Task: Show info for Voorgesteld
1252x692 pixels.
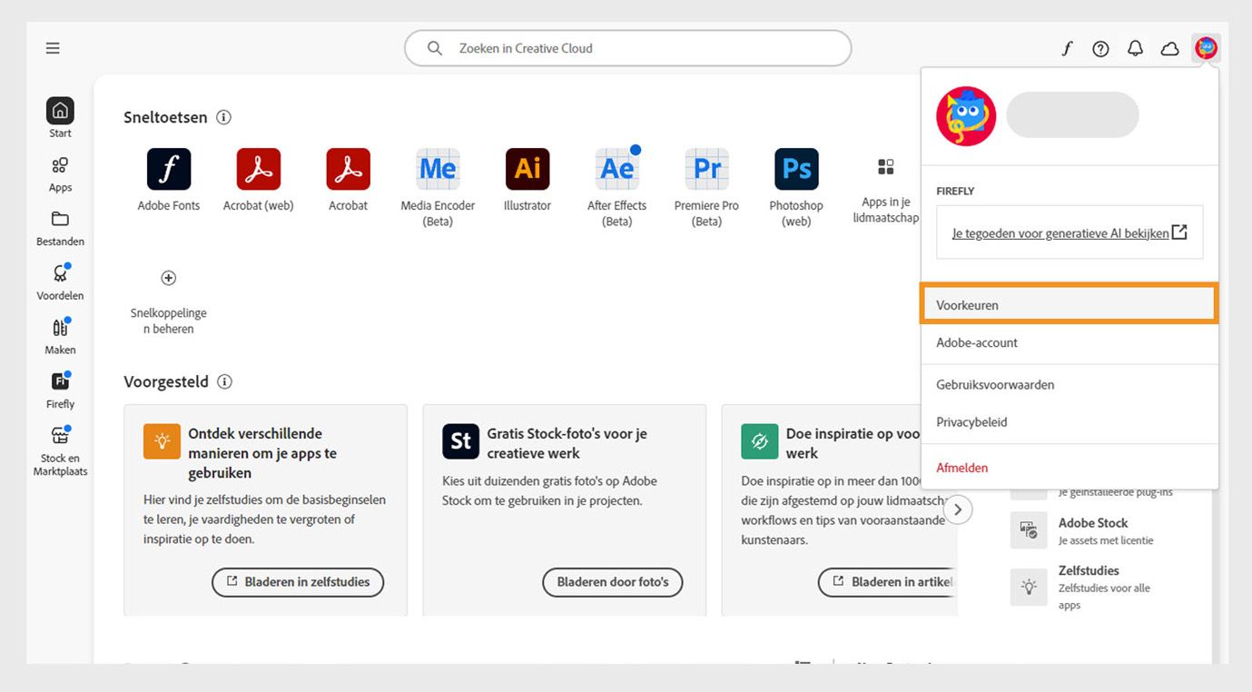Action: 224,381
